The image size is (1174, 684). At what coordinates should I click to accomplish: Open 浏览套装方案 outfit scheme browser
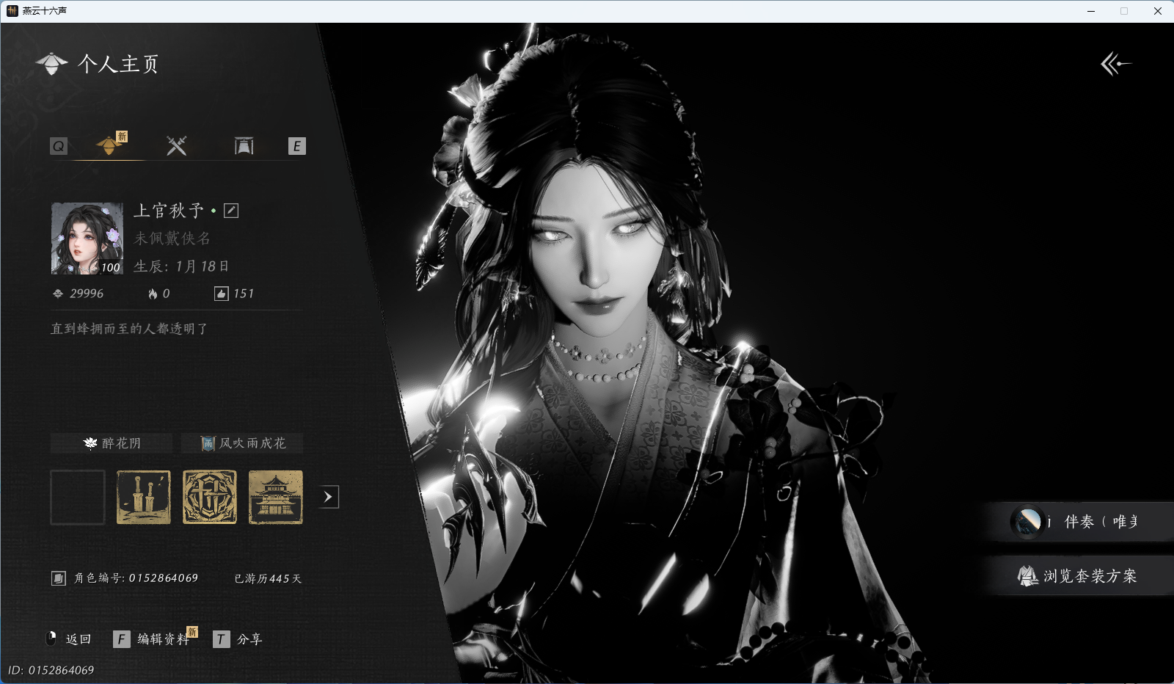tap(1079, 576)
